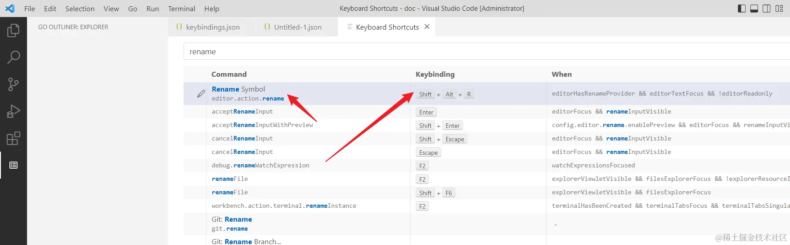Close the Keyboard Shortcuts tab
The image size is (790, 245).
tap(427, 27)
